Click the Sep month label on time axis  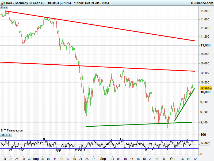pos(103,159)
